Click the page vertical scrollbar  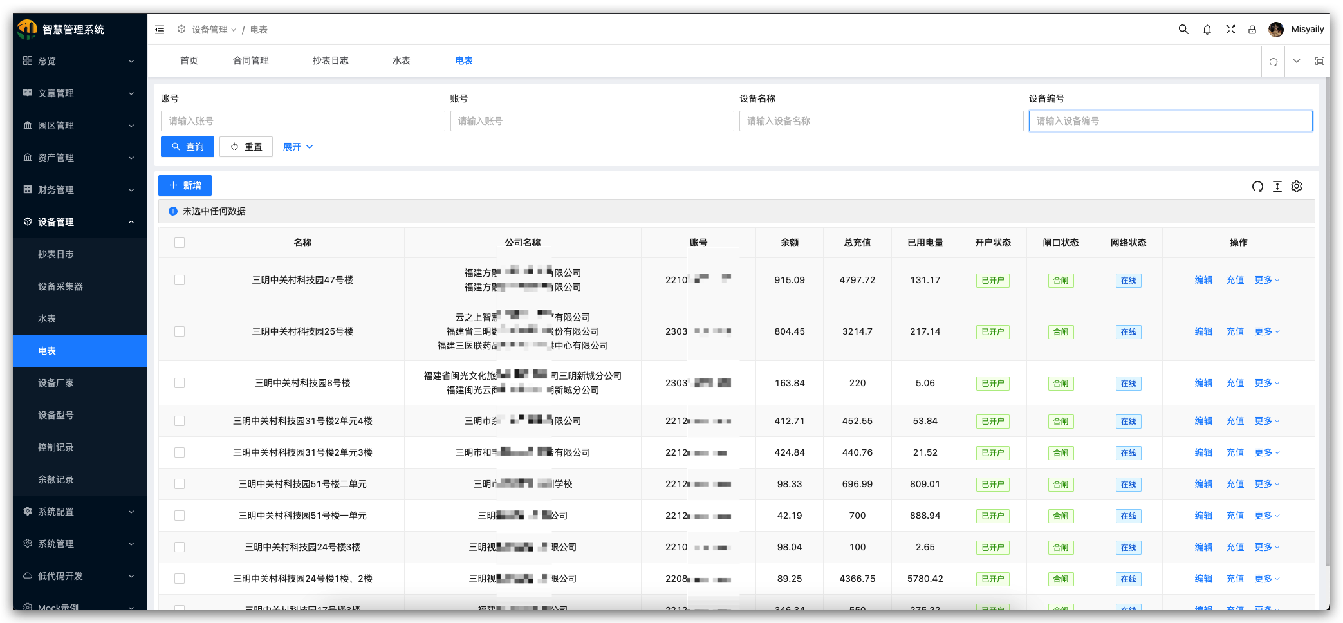point(1327,322)
